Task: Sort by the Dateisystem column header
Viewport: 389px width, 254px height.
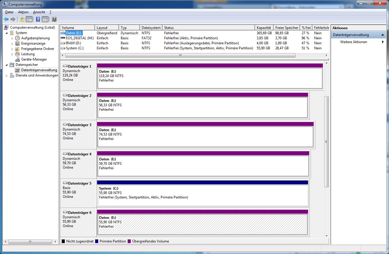Action: coord(151,27)
